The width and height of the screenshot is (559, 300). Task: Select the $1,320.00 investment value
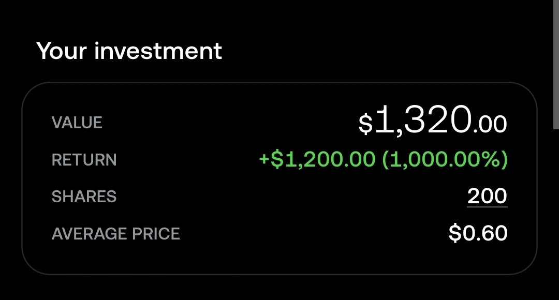pos(433,122)
